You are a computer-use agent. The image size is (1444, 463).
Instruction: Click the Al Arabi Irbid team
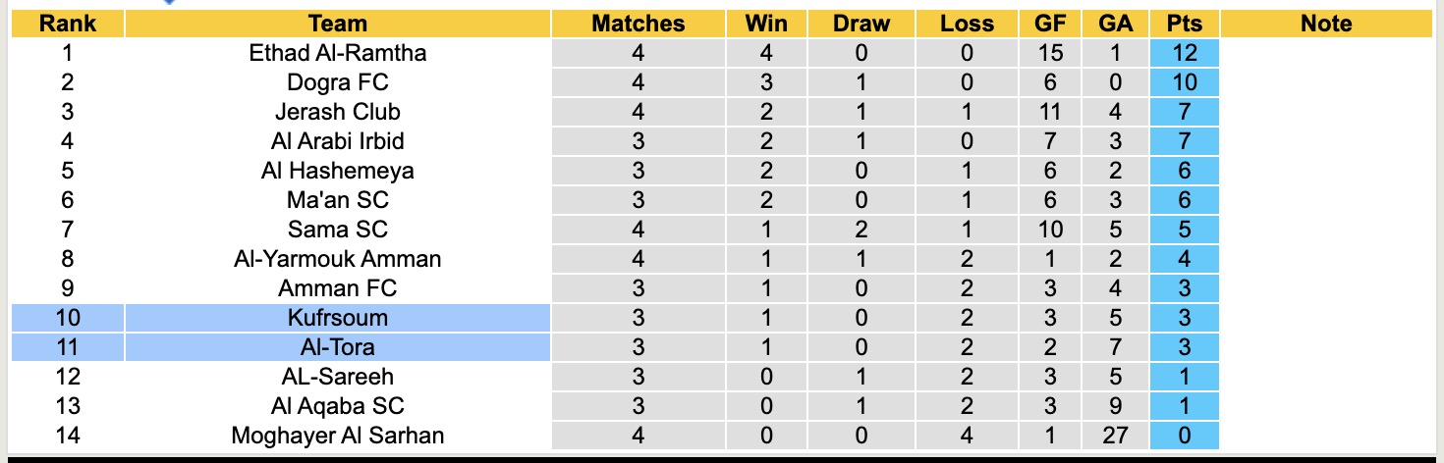[x=337, y=141]
